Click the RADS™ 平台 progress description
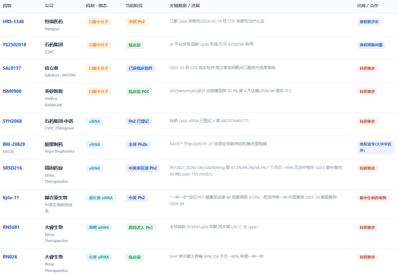398x276 pixels. pos(218,144)
